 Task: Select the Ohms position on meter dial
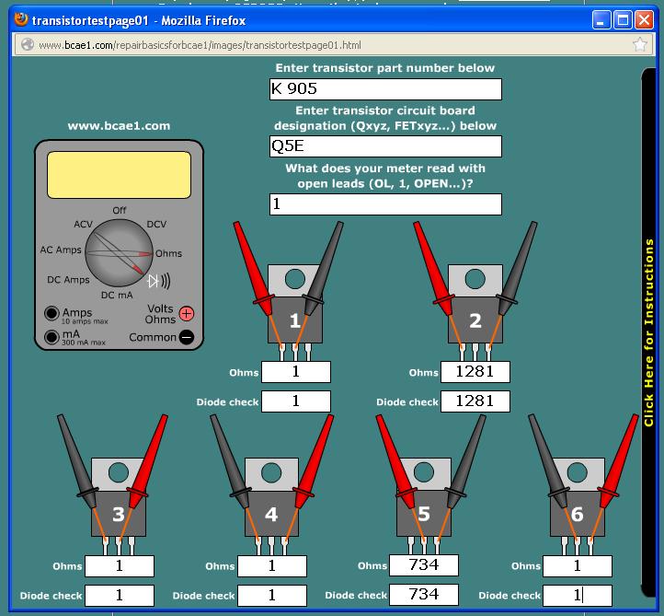pos(168,253)
